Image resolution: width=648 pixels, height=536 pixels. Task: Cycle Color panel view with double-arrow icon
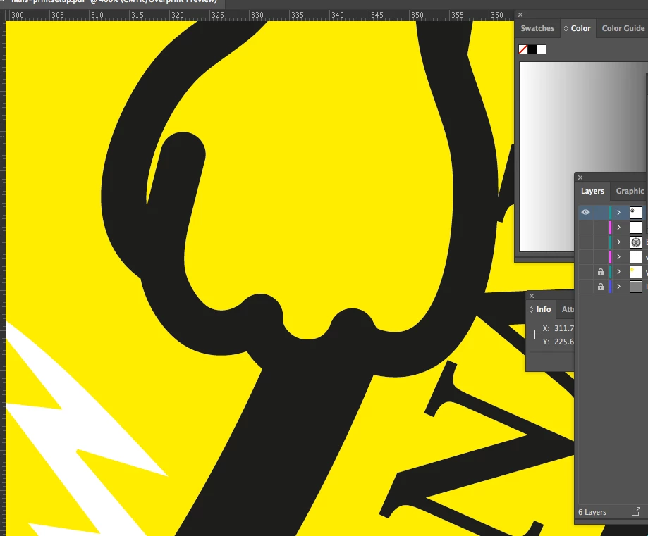[x=566, y=28]
